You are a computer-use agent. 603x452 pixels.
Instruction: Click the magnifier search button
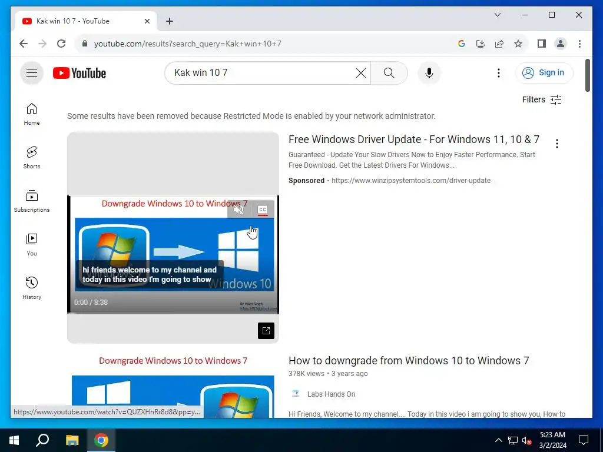(x=389, y=73)
